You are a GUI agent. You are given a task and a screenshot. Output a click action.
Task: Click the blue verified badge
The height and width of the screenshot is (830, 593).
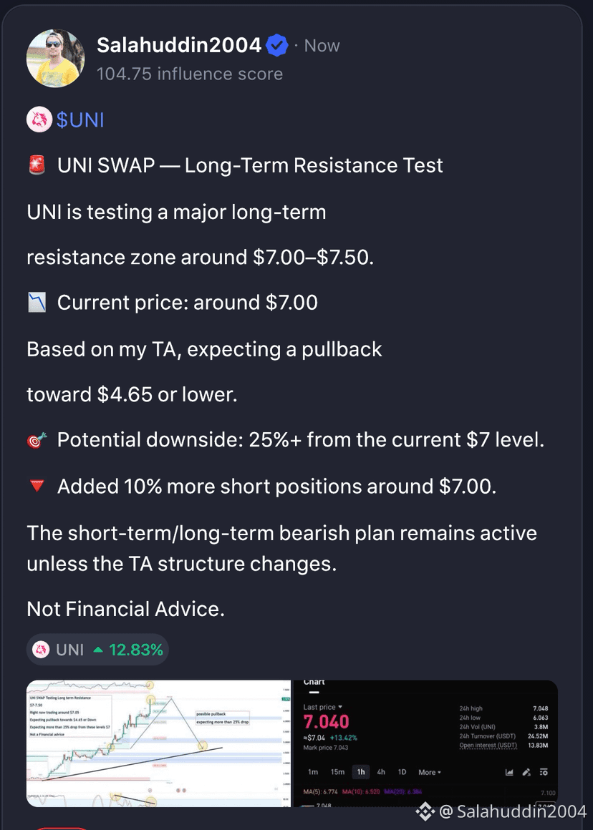[x=276, y=46]
